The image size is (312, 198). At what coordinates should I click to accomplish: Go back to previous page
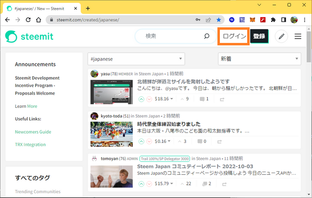pos(7,20)
